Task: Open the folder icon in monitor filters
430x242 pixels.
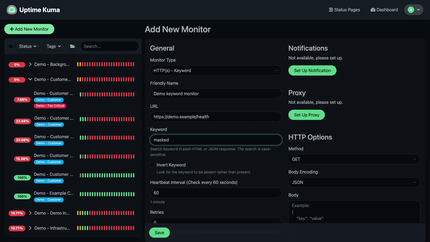Action: pyautogui.click(x=73, y=46)
